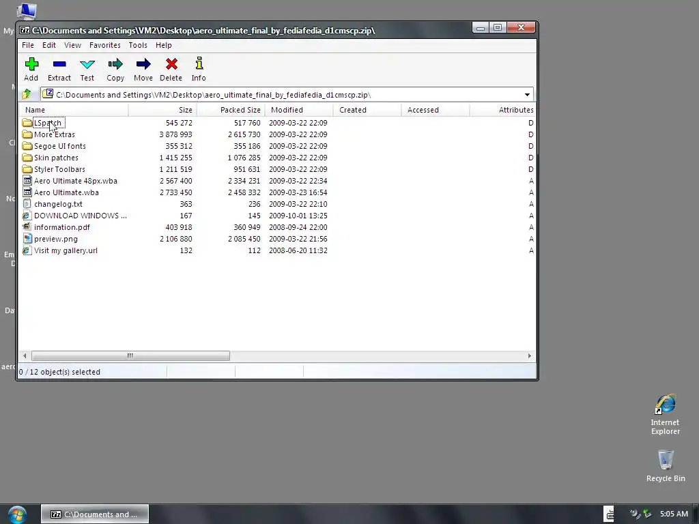Expand the address bar path dropdown
This screenshot has height=524, width=699.
[527, 94]
